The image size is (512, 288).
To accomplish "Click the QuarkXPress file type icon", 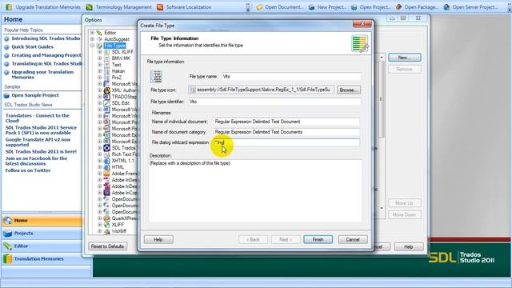I will pos(106,218).
